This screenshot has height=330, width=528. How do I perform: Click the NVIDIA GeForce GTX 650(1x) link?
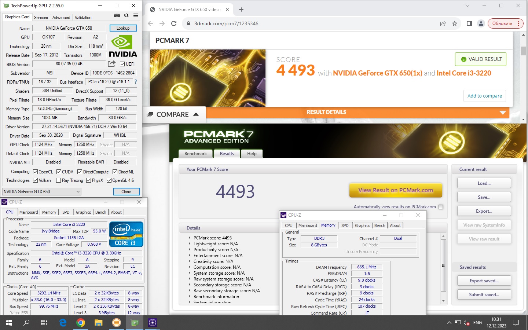click(x=378, y=73)
